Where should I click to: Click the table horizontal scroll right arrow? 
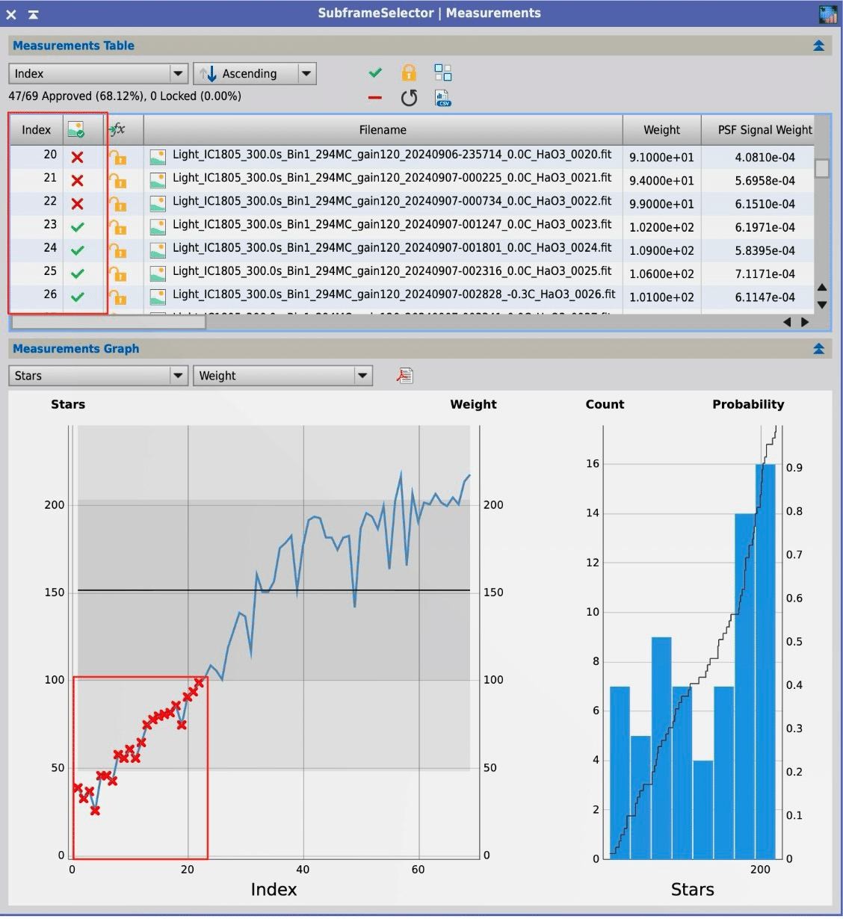(x=805, y=322)
